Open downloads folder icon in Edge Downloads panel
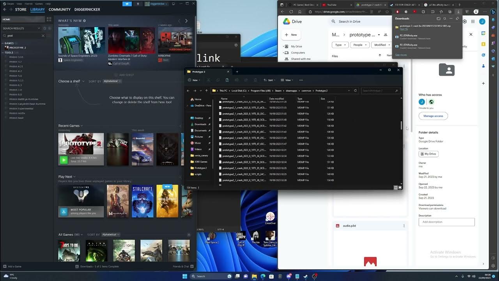 pos(439,18)
